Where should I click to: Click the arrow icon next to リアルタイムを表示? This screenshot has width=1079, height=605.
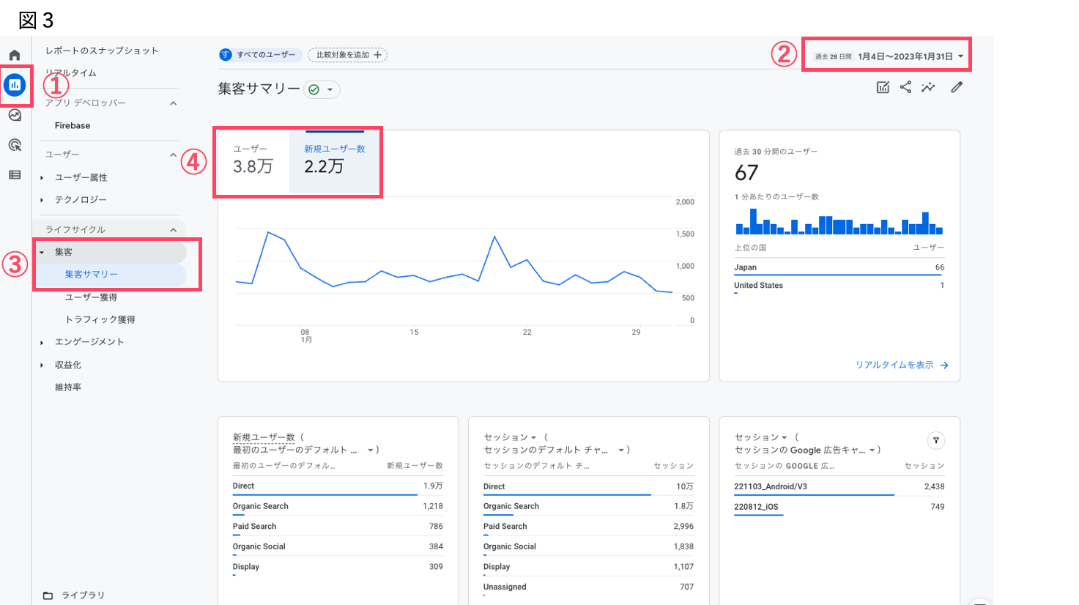point(944,365)
